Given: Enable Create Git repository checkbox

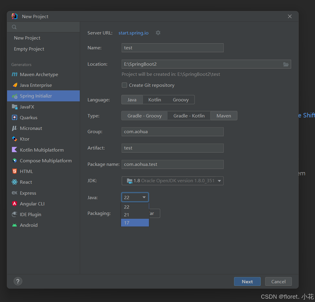Looking at the screenshot, I should click(x=124, y=85).
